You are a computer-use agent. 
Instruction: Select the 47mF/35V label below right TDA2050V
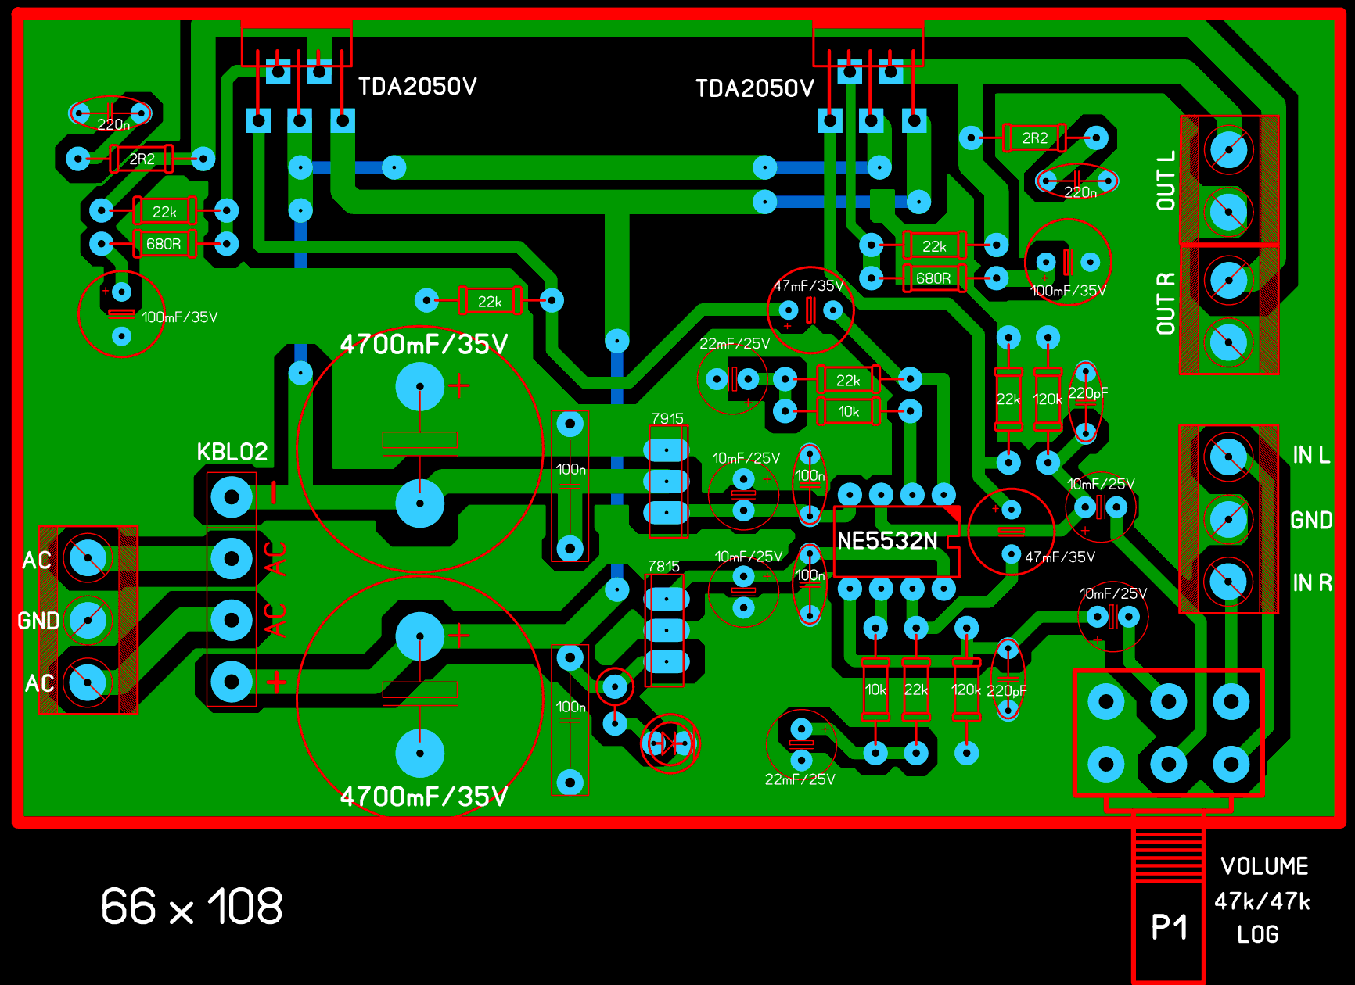pyautogui.click(x=809, y=286)
